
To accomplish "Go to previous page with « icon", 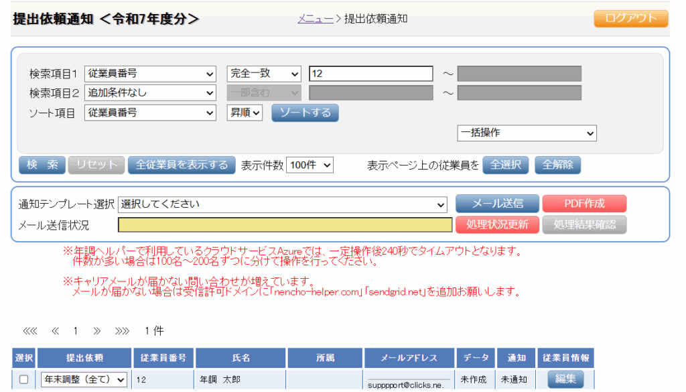I will tap(56, 331).
